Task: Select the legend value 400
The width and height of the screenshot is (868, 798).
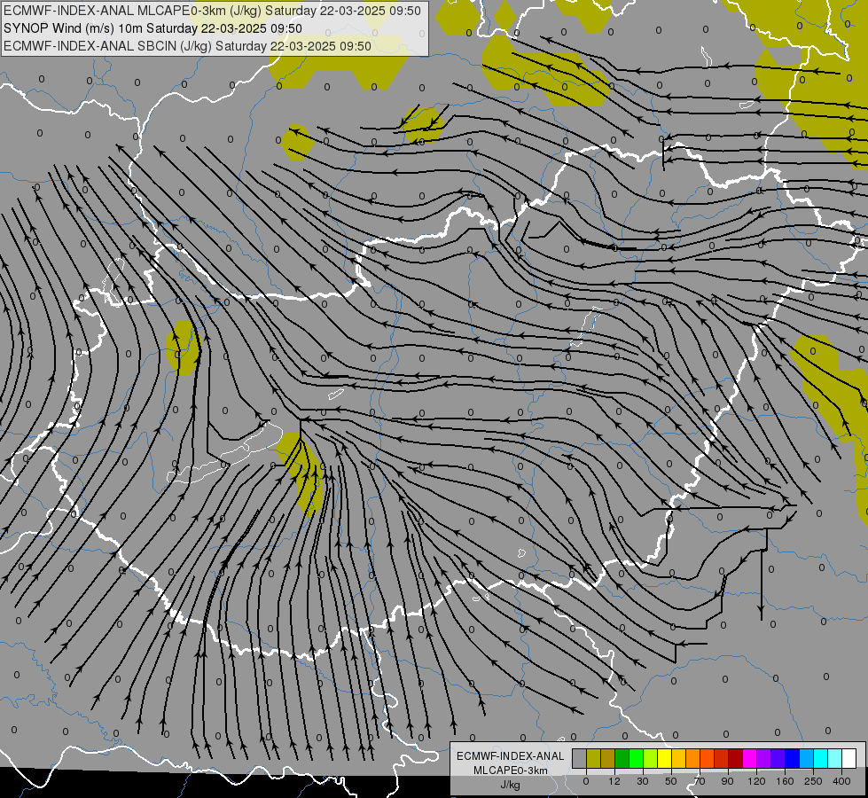Action: coord(841,781)
